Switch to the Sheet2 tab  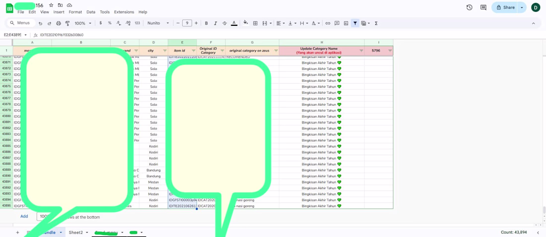(x=75, y=232)
